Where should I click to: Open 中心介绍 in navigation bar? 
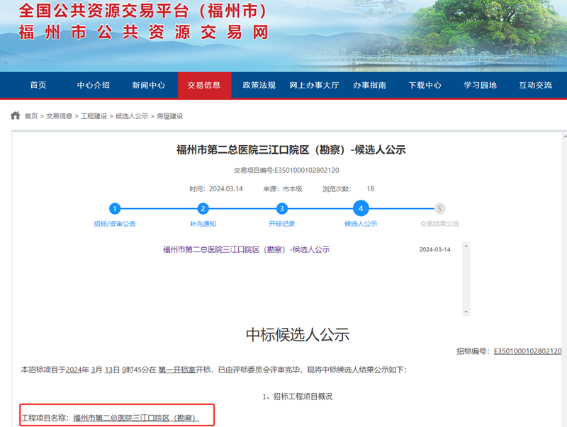[x=94, y=85]
